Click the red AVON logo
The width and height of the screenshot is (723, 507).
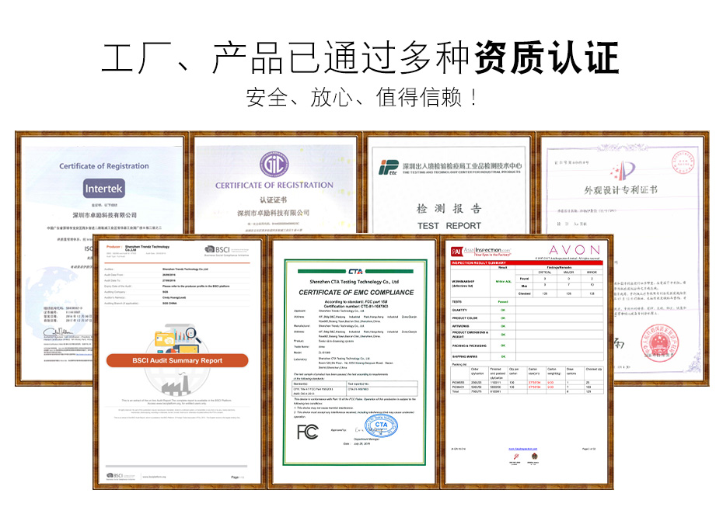click(575, 250)
